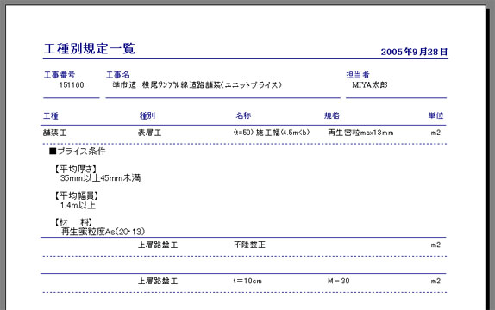
Task: Click the 種別 column header
Action: (147, 115)
